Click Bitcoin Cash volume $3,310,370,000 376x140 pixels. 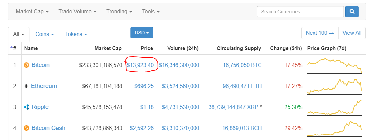coord(181,128)
